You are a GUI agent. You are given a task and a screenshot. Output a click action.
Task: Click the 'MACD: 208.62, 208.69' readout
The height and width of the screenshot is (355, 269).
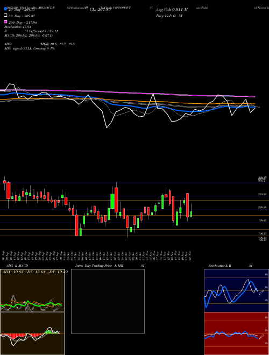tap(29, 35)
